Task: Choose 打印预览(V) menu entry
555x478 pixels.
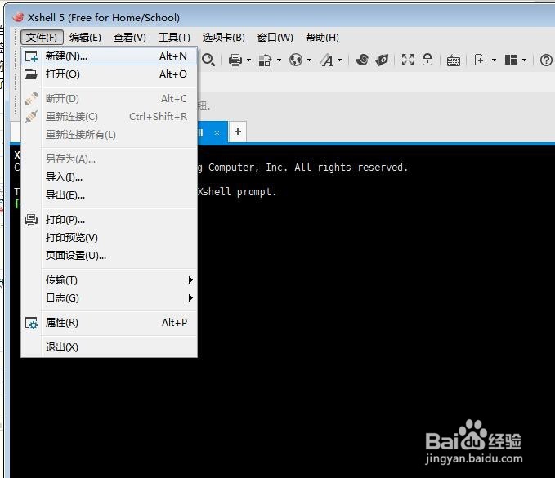Action: click(109, 238)
